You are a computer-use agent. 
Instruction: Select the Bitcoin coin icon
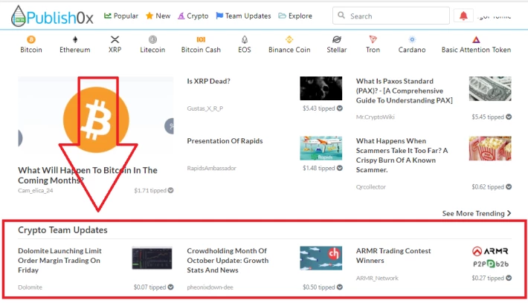pyautogui.click(x=31, y=39)
